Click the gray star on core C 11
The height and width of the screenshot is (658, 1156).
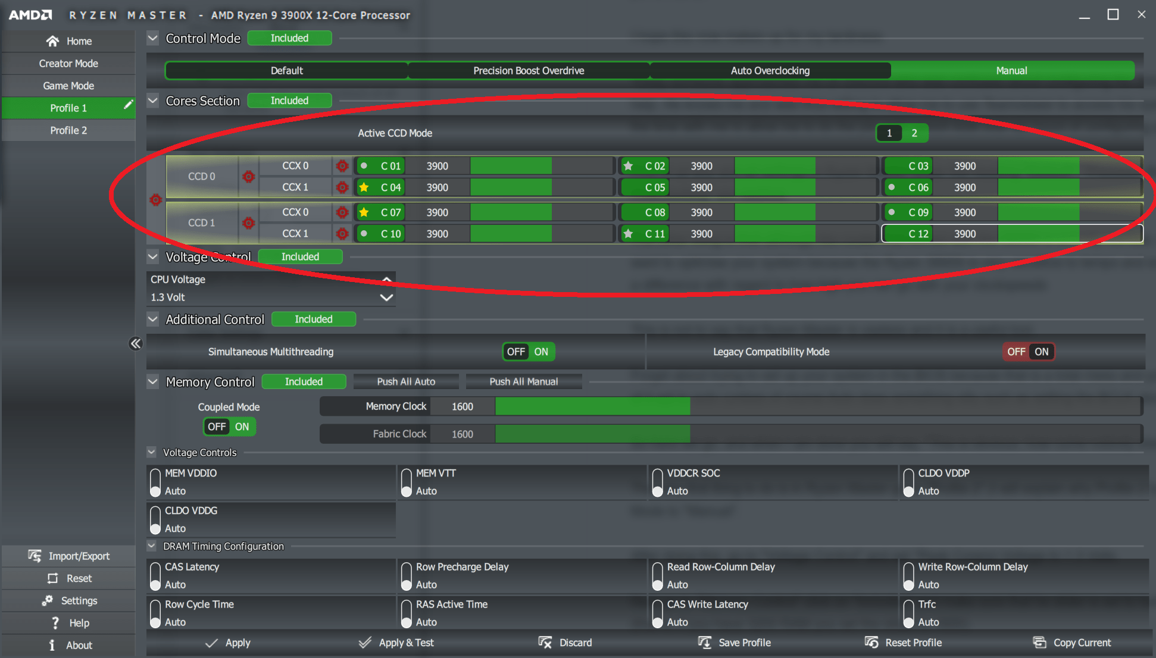628,234
